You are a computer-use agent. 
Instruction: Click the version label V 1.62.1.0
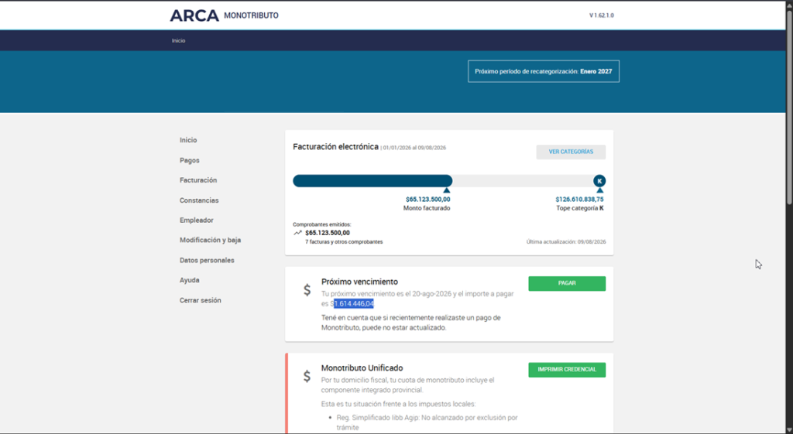click(x=601, y=15)
